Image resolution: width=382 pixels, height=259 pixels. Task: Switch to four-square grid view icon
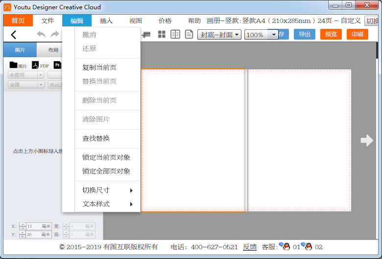tap(162, 35)
